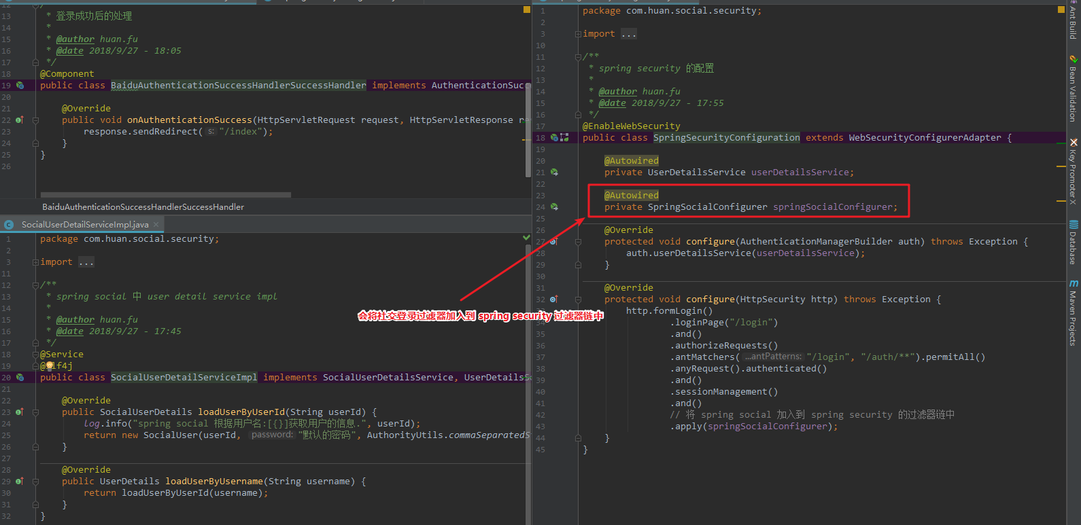Collapse the loadUserByUserId method
The height and width of the screenshot is (525, 1081).
tap(35, 412)
